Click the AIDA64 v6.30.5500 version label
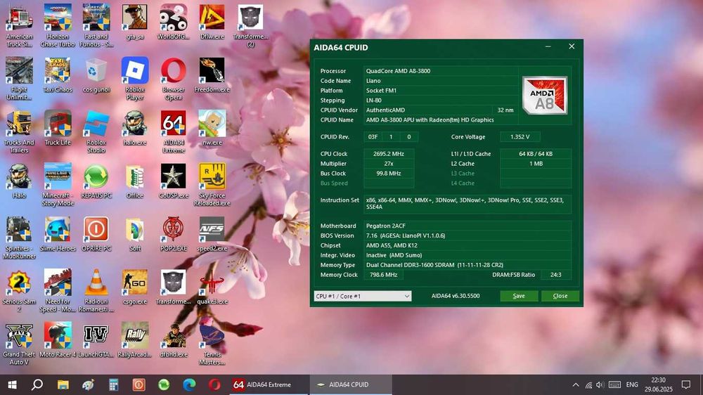The image size is (703, 395). (x=456, y=296)
